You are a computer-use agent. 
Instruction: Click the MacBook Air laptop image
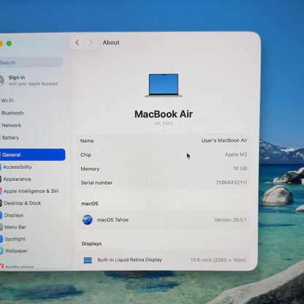[164, 85]
